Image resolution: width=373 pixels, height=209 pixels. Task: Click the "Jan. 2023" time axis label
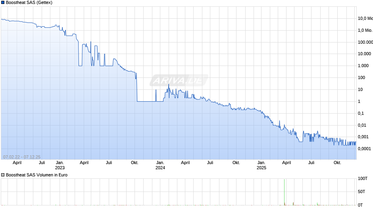pos(60,165)
